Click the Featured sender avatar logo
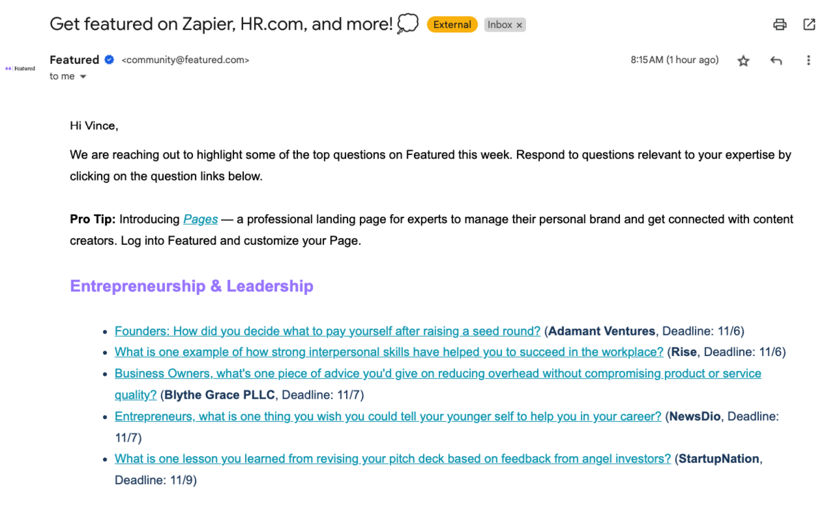The image size is (824, 509). point(20,69)
